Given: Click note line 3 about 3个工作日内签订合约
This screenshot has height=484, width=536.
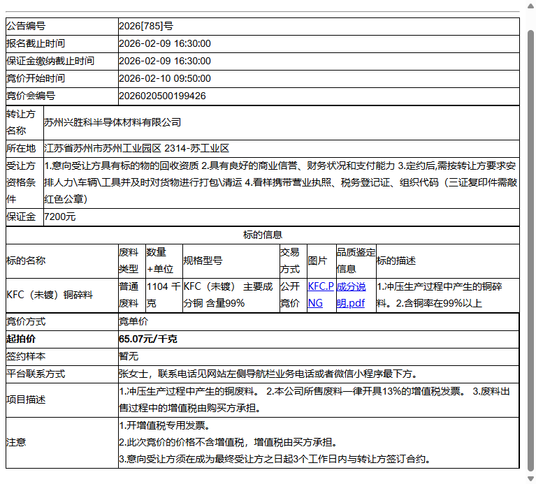Looking at the screenshot, I should (275, 460).
